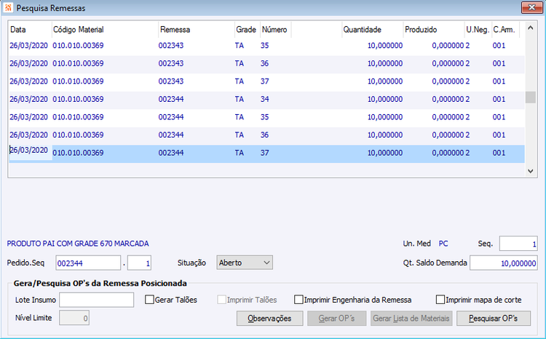The height and width of the screenshot is (339, 546).
Task: Select the row with Remessa 002343 Número 37
Action: point(266,81)
